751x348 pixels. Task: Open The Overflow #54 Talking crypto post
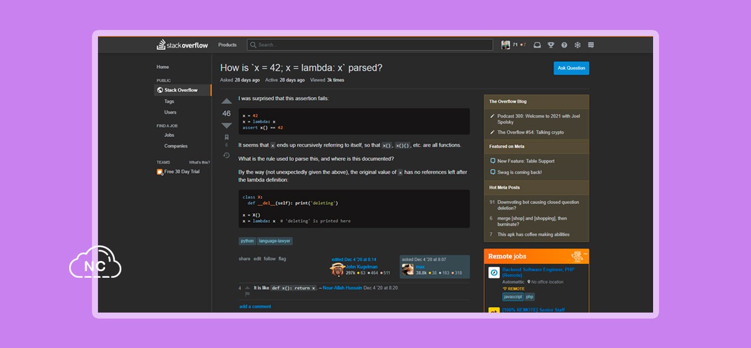click(x=531, y=132)
